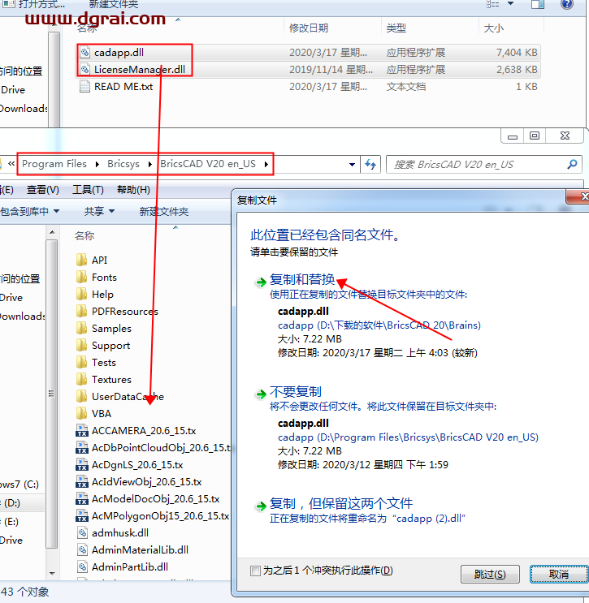
Task: Expand the Bricsys breadcrumb arrow
Action: [149, 164]
